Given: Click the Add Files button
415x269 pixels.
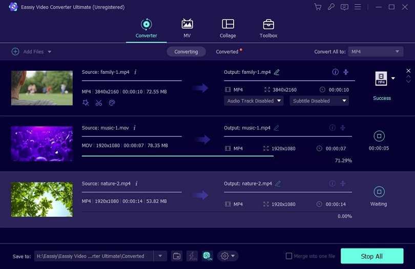Looking at the screenshot, I should (x=31, y=52).
